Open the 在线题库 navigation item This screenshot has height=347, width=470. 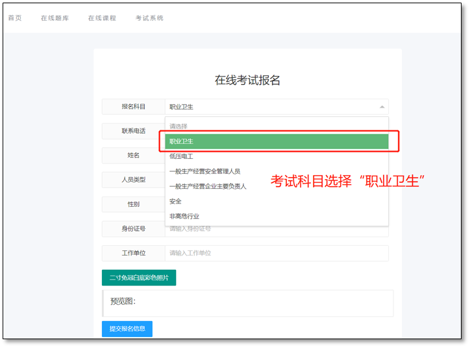pyautogui.click(x=55, y=18)
